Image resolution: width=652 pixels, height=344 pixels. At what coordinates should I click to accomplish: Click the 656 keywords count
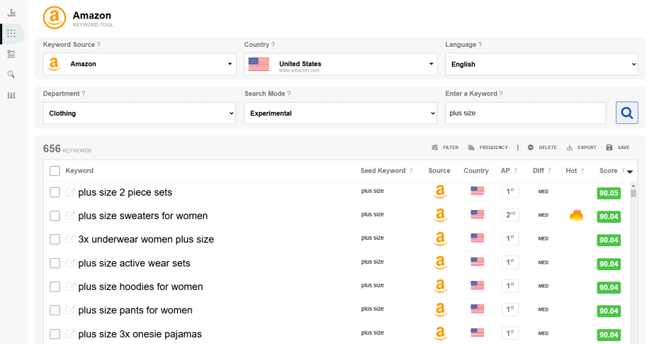tap(67, 149)
